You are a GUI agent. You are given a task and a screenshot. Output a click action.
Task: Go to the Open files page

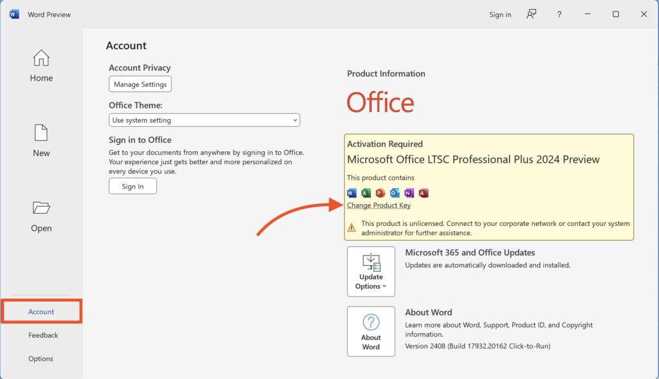click(x=41, y=216)
